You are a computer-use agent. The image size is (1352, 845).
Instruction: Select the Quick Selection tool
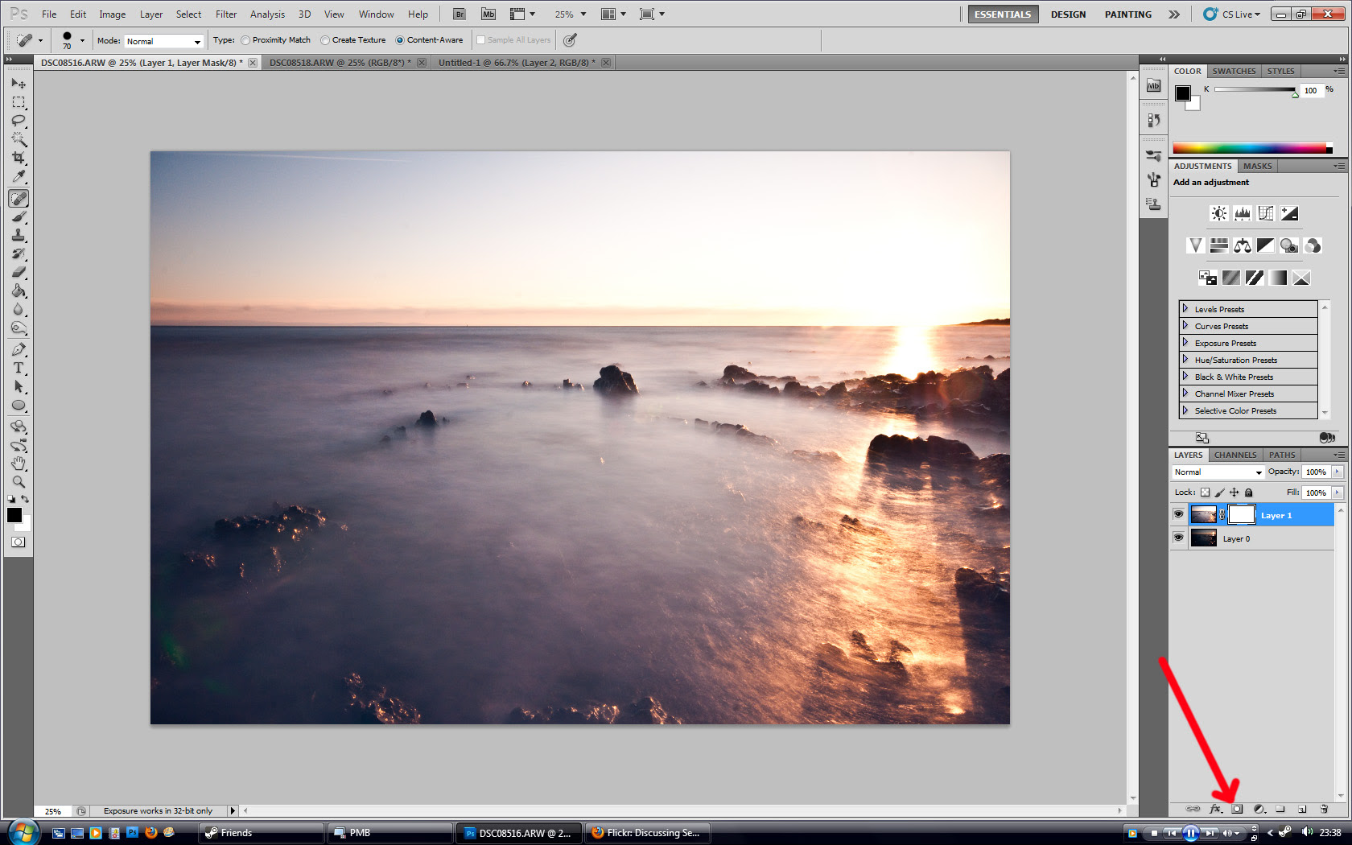pyautogui.click(x=19, y=139)
